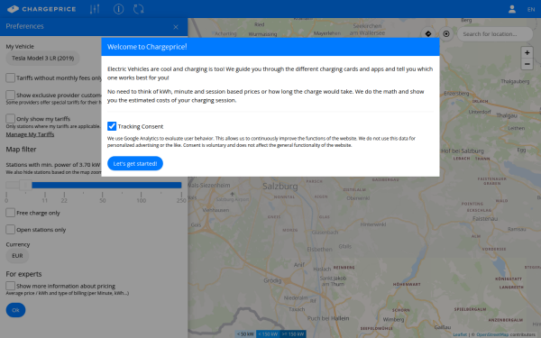Select the < 50 kW legend item
This screenshot has width=541, height=338.
click(x=245, y=333)
